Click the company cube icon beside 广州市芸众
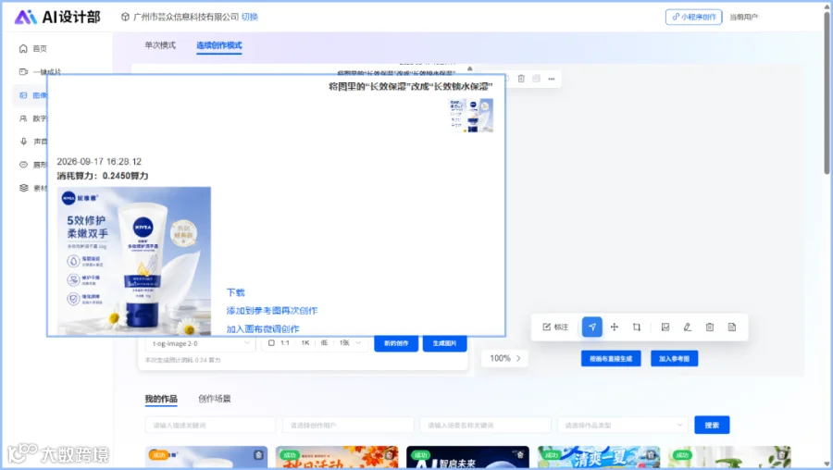Viewport: 833px width, 470px height. [125, 17]
